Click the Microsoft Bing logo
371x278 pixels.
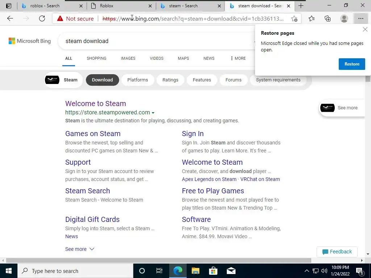click(30, 41)
